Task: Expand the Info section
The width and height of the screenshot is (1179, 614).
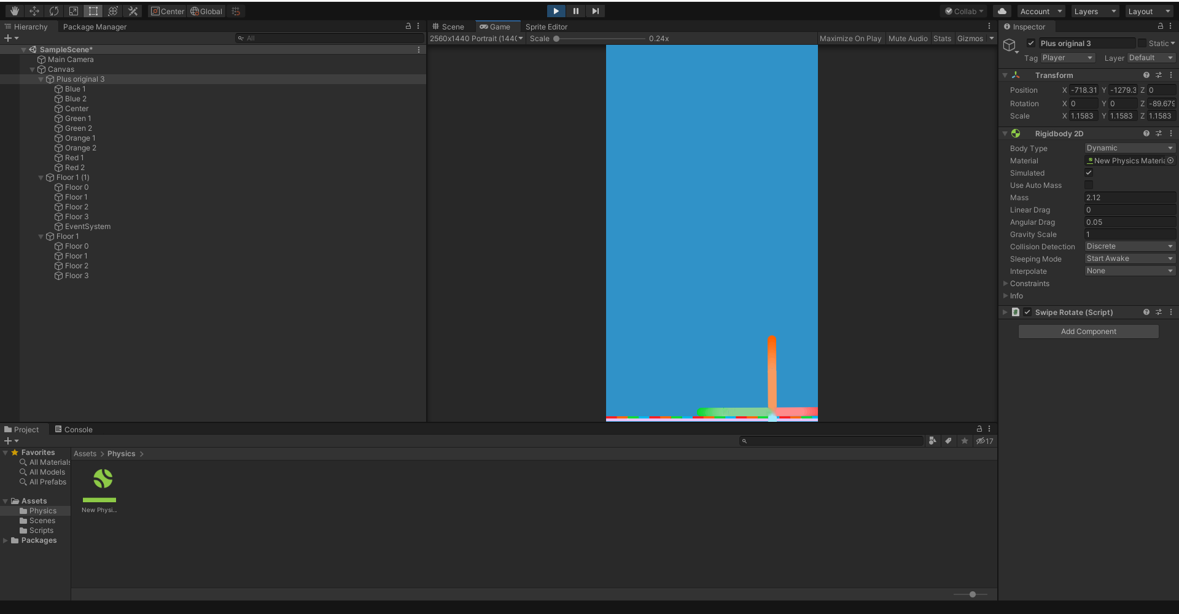Action: pyautogui.click(x=1006, y=295)
